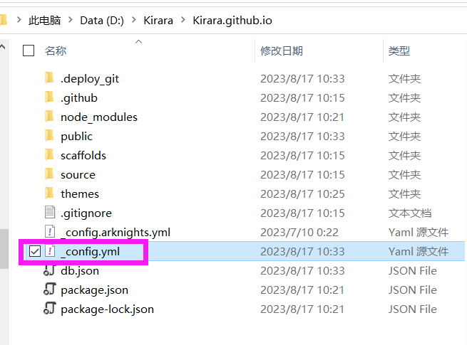467x345 pixels.
Task: Select the public folder name
Action: click(x=76, y=136)
